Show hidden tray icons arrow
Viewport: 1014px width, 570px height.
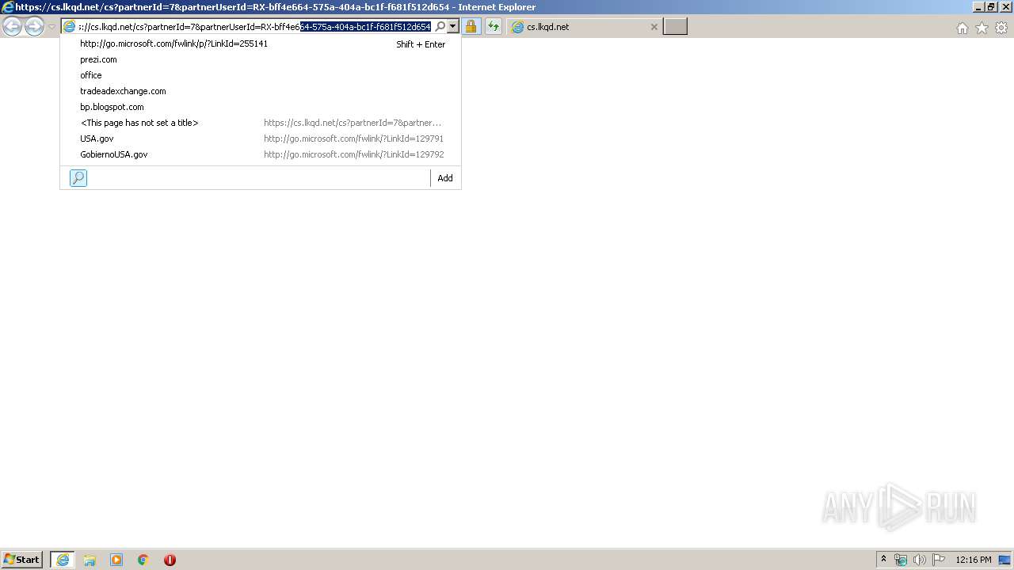point(883,560)
